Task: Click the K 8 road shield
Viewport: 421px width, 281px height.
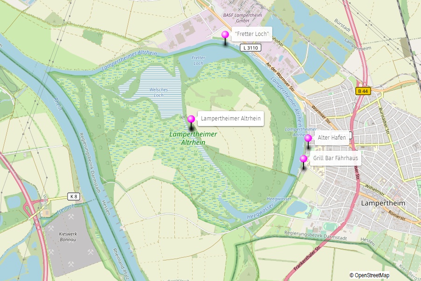Action: coord(74,197)
